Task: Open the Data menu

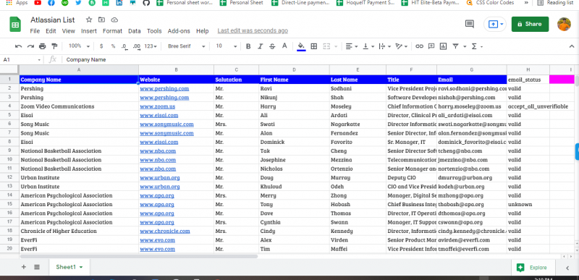Action: point(135,31)
